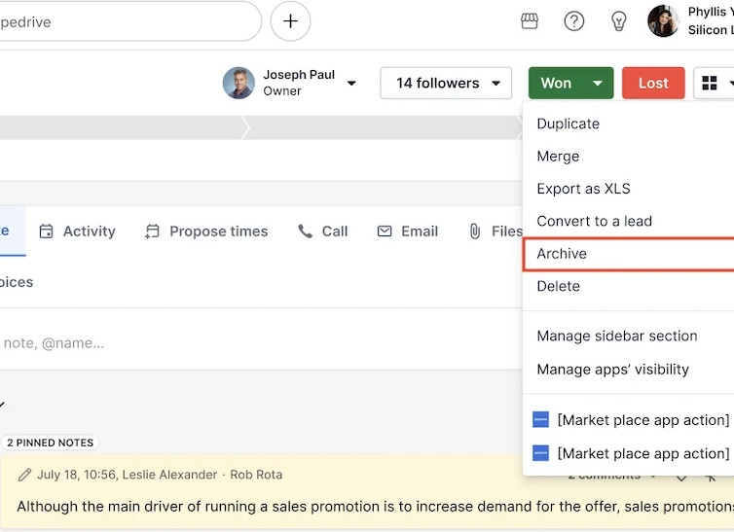Switch to the Propose times tab
The image size is (734, 532).
[x=206, y=231]
